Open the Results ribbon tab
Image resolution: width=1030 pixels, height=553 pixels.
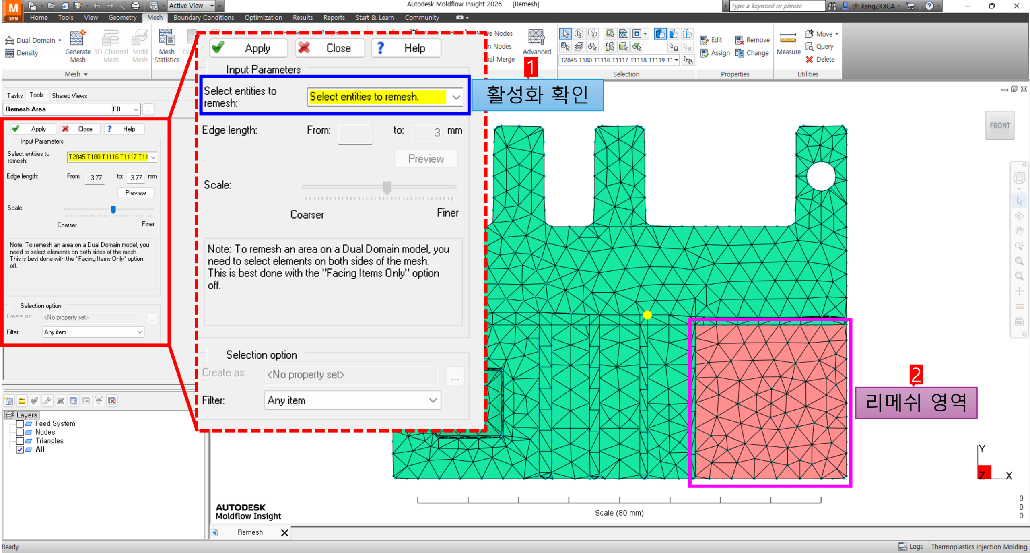point(303,17)
